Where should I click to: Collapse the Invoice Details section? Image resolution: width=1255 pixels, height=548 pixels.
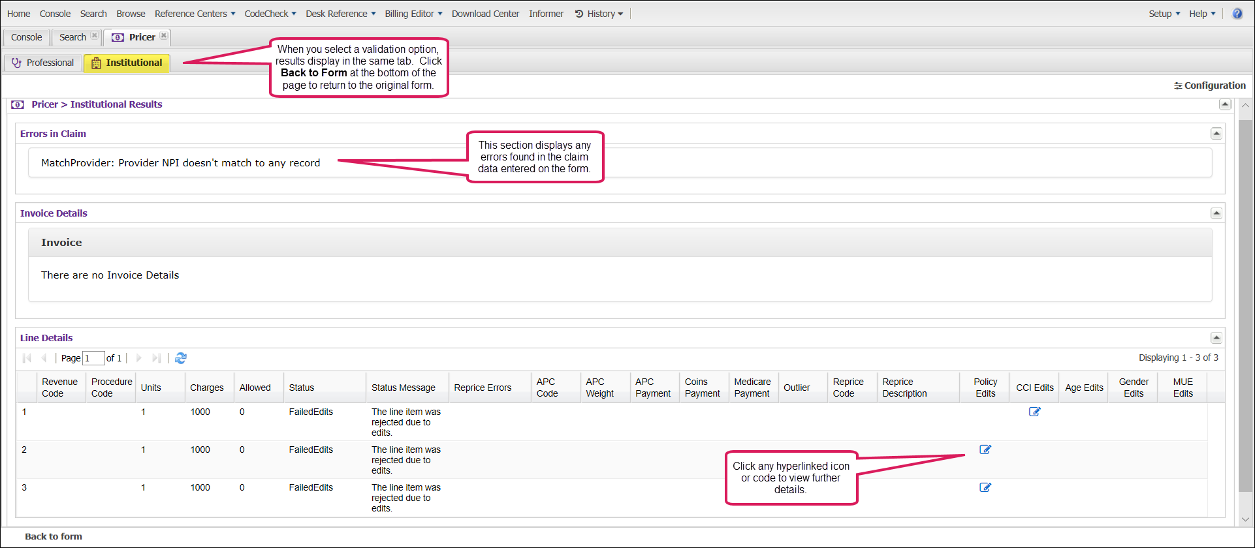[1216, 213]
